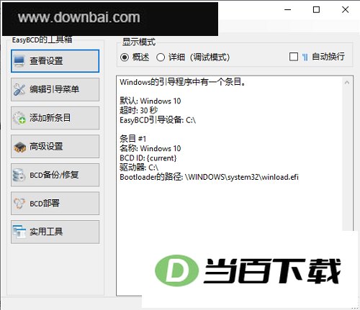Click the monitor icon on 查看设置
This screenshot has height=310, width=360.
click(19, 61)
